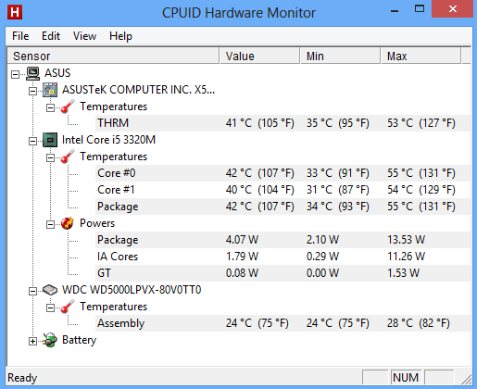Image resolution: width=477 pixels, height=389 pixels.
Task: Collapse the Intel Core i5 3320M node
Action: click(32, 141)
